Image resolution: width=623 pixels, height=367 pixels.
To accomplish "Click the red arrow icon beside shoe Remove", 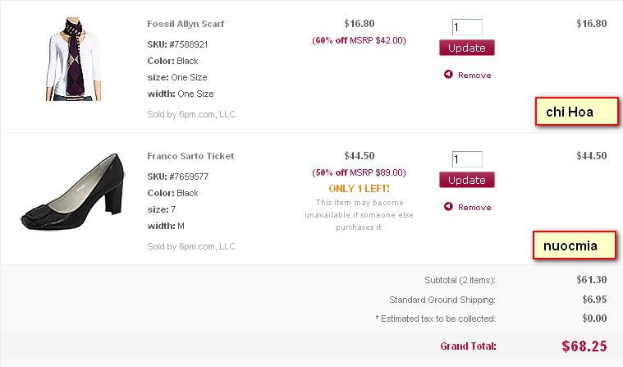I will (448, 207).
